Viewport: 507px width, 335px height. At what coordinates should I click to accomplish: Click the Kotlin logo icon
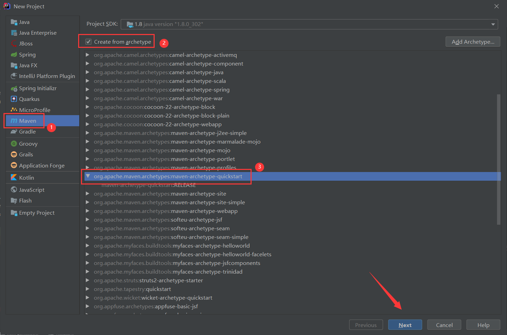pos(14,177)
